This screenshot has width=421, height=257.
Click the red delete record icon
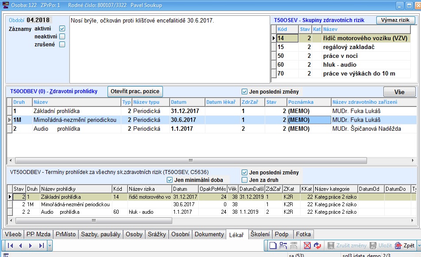pos(307,246)
